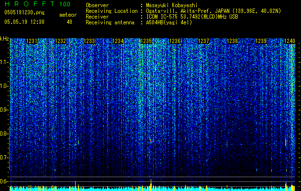Viewport: 301px width, 191px height.
Task: Select the A504HB(yagi 4el) antenna text
Action: (169, 22)
